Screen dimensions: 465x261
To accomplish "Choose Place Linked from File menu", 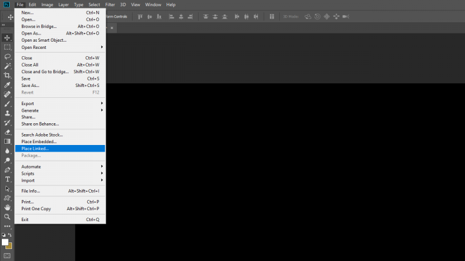I will coord(60,149).
